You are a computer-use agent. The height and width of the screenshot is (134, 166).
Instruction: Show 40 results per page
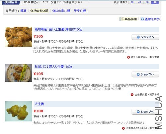pyautogui.click(x=139, y=2)
